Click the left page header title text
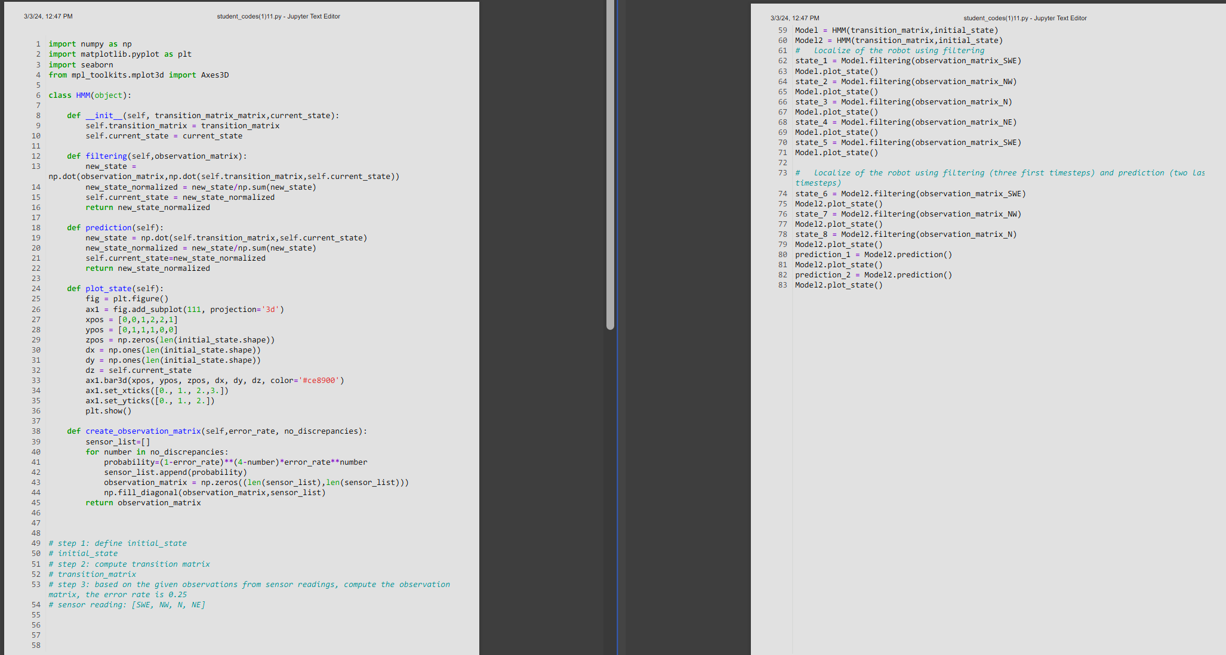1226x655 pixels. (x=278, y=17)
